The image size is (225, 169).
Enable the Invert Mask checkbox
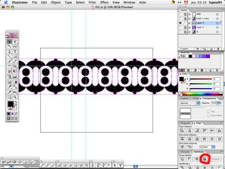point(208,115)
